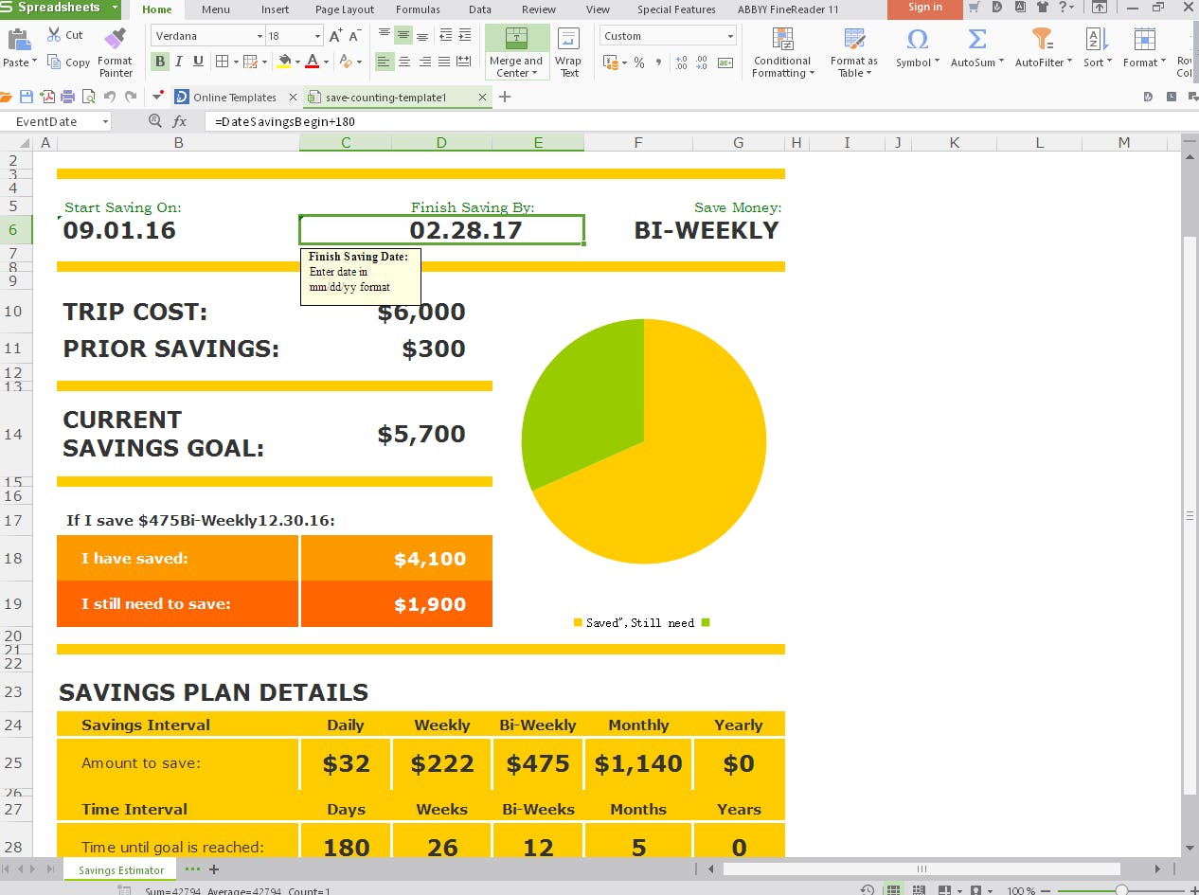Open the Formulas ribbon tab
The image size is (1199, 895).
tap(418, 9)
